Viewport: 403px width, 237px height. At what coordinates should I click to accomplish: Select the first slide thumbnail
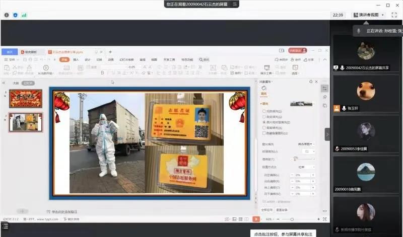(x=26, y=99)
